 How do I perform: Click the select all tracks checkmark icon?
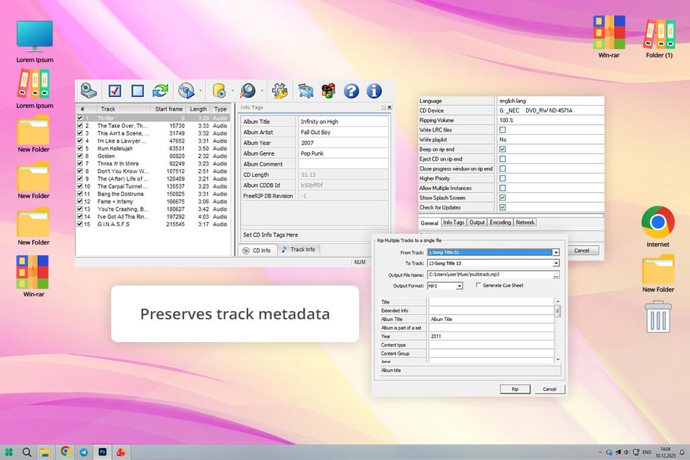click(x=115, y=91)
